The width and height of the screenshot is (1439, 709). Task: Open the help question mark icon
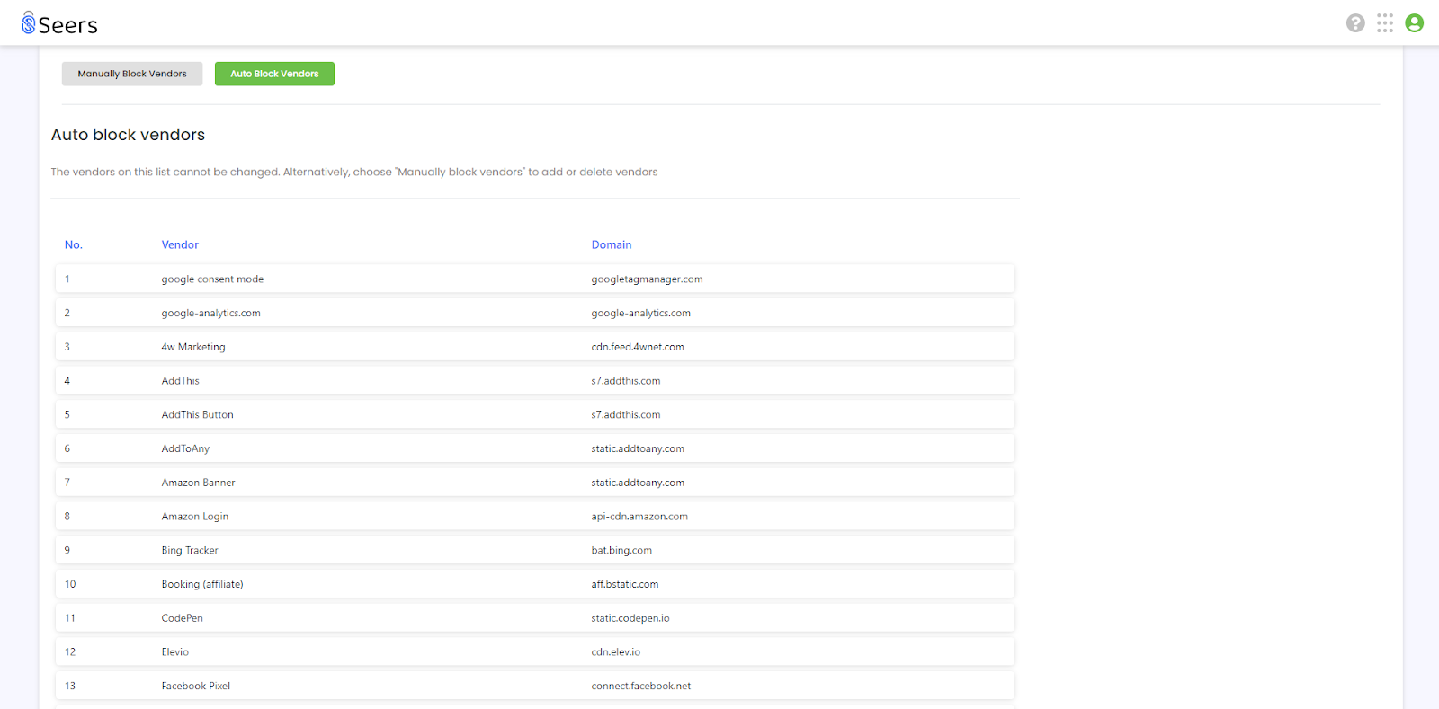click(x=1355, y=23)
